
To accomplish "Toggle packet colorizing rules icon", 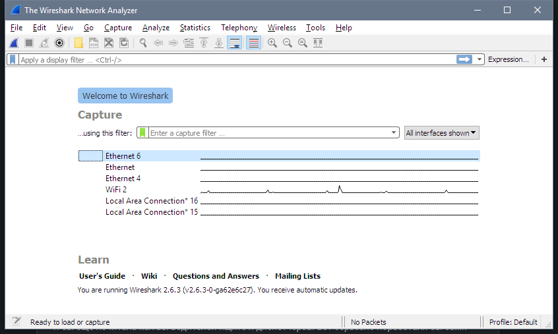I will click(x=253, y=43).
